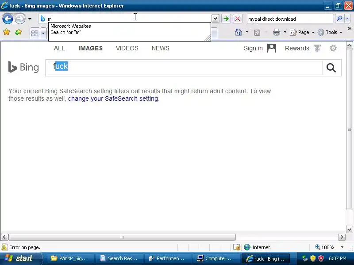Open the Windows Start menu
The width and height of the screenshot is (354, 265).
pyautogui.click(x=20, y=258)
